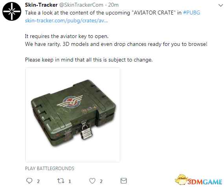
Task: Follow the #PUBG hashtag link
Action: tap(191, 13)
